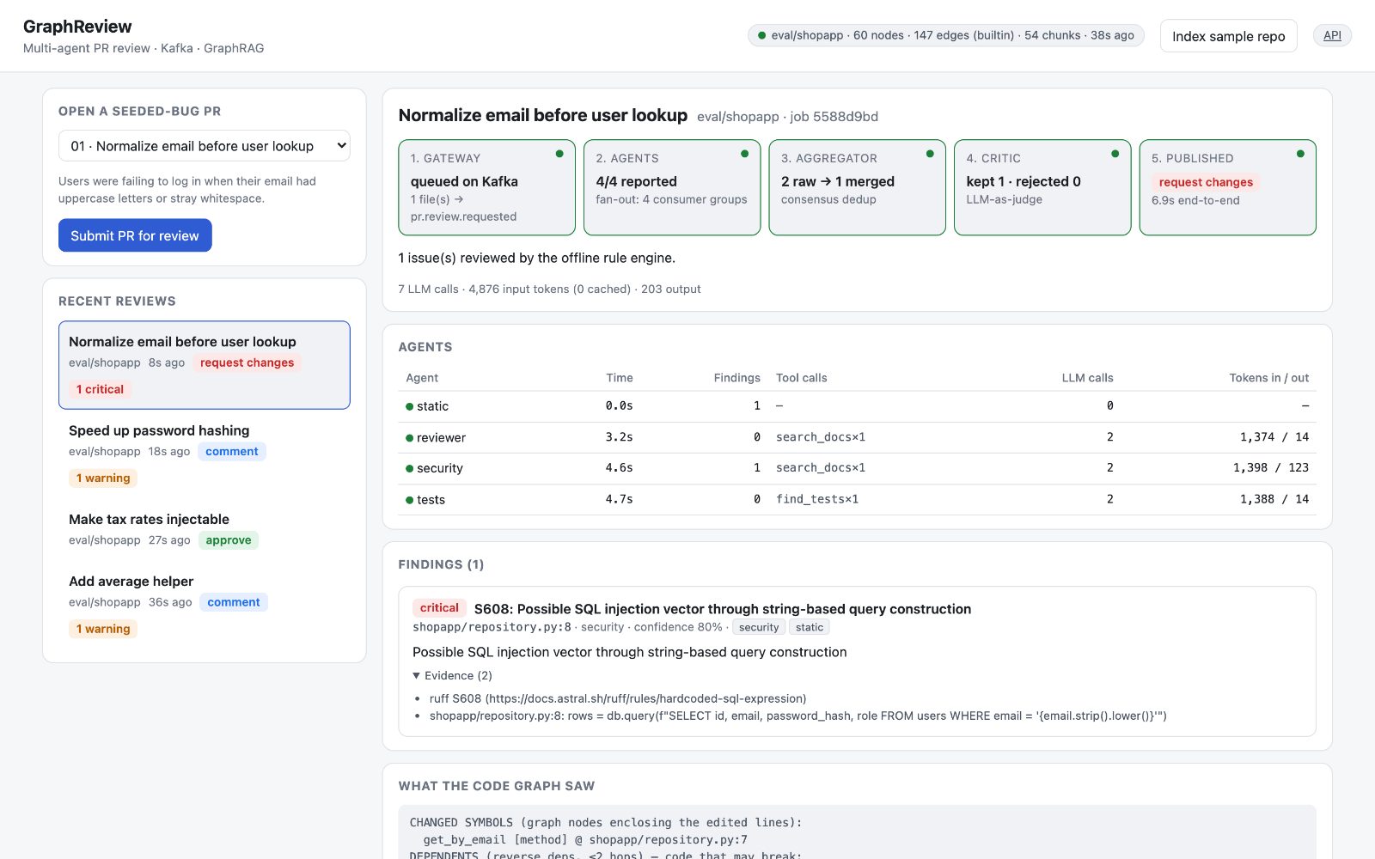Open the seeded-bug PR dropdown
Image resolution: width=1375 pixels, height=859 pixels.
tap(205, 146)
